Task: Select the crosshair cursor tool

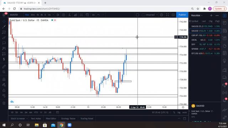Action: pos(4,21)
